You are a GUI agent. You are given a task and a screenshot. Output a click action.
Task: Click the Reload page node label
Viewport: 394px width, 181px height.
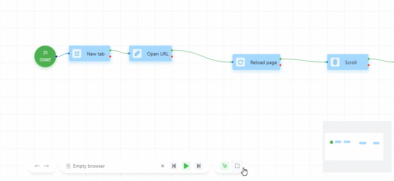[x=263, y=62]
